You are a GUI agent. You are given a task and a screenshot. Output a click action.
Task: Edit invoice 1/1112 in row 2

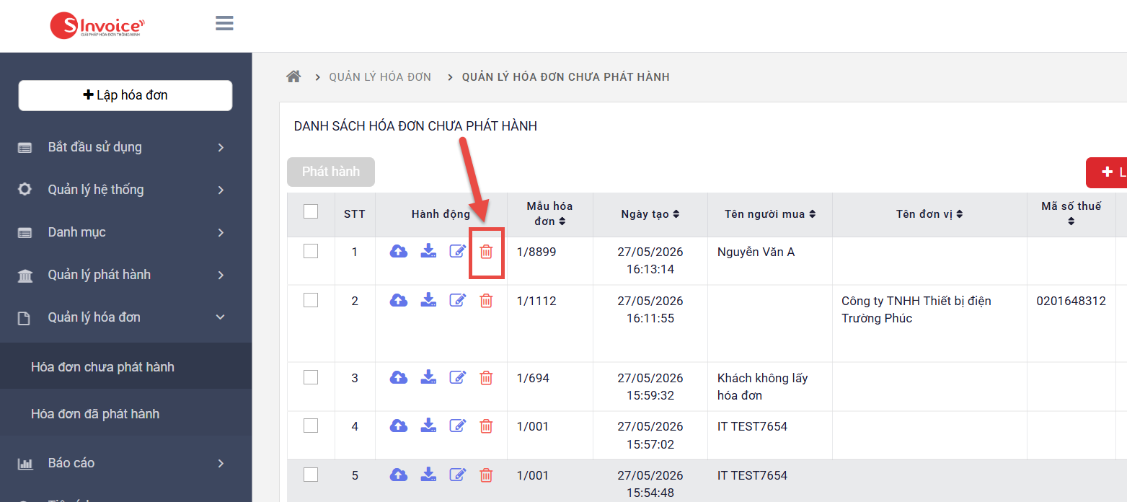coord(458,301)
